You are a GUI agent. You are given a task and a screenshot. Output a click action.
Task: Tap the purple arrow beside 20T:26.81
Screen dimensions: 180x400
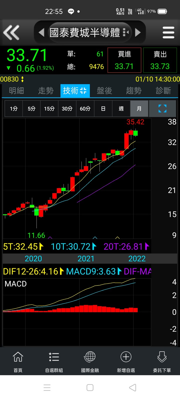tap(147, 246)
